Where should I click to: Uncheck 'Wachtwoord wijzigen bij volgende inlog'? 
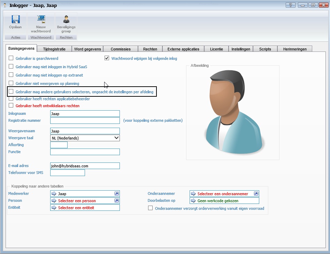coord(107,58)
